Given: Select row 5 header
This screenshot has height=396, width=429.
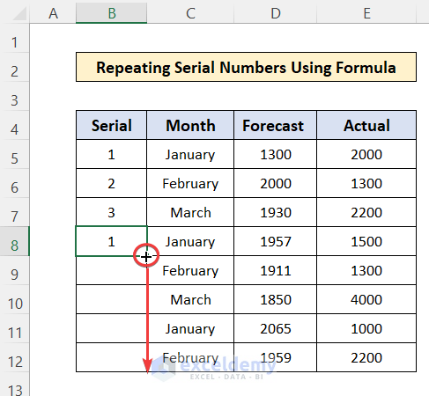Looking at the screenshot, I should [x=14, y=154].
